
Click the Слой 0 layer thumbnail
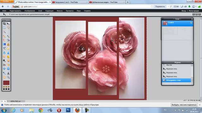(165, 23)
